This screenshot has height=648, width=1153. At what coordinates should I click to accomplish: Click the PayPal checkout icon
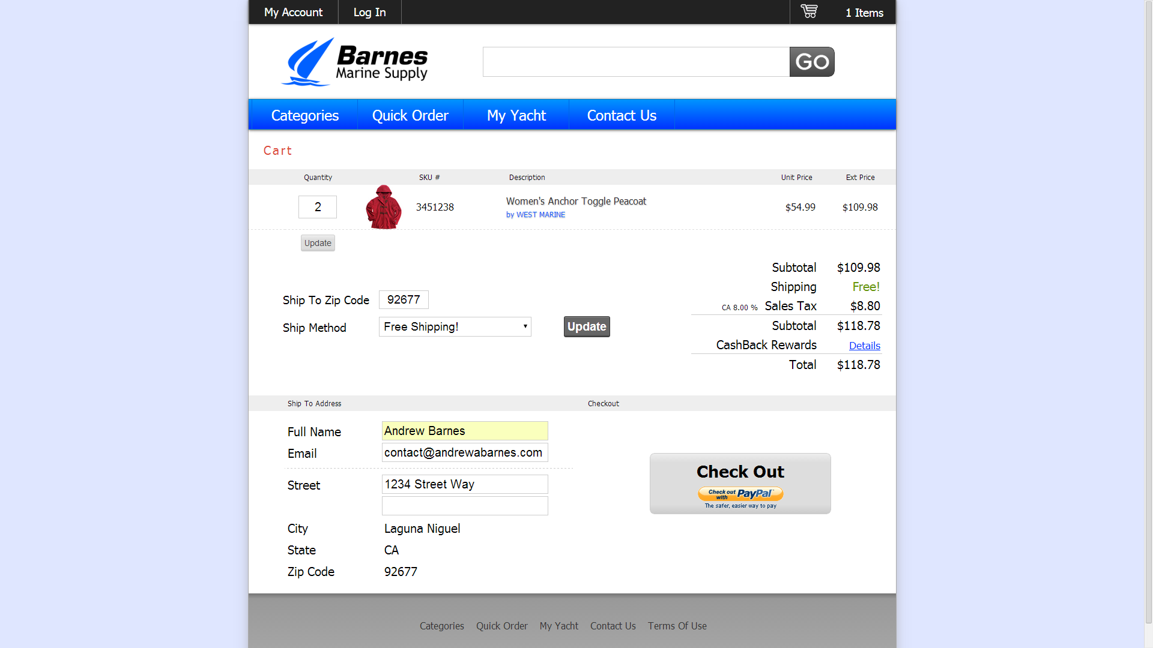740,493
